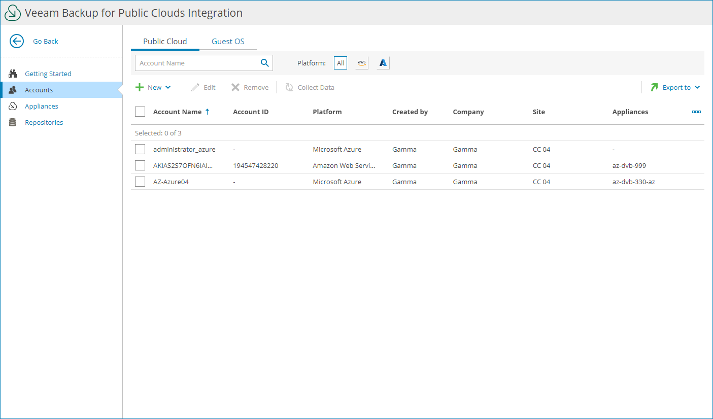713x419 pixels.
Task: Tick the administrator_azure row checkbox
Action: tap(140, 149)
